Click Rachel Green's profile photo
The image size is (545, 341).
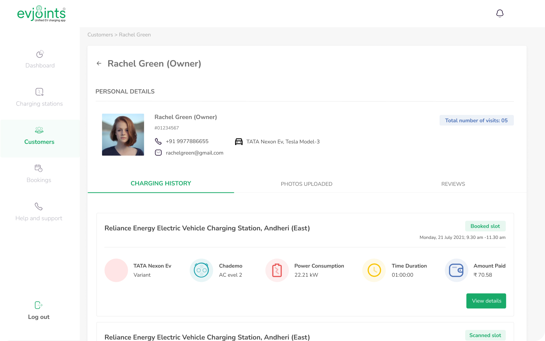[123, 135]
